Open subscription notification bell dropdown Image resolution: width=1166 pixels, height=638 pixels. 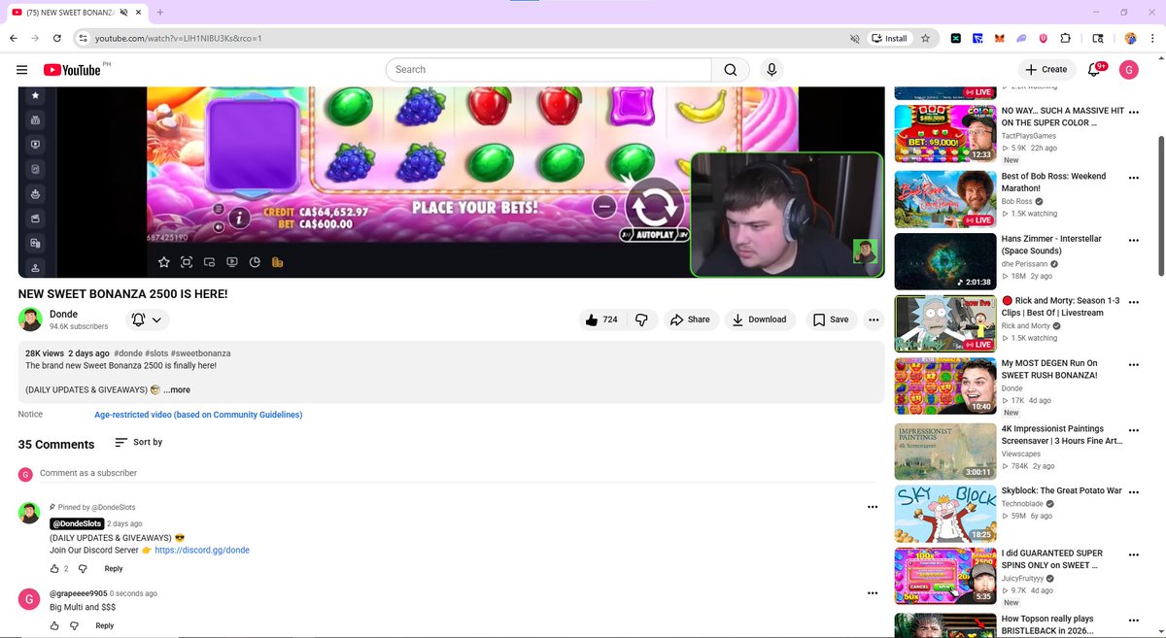point(147,319)
